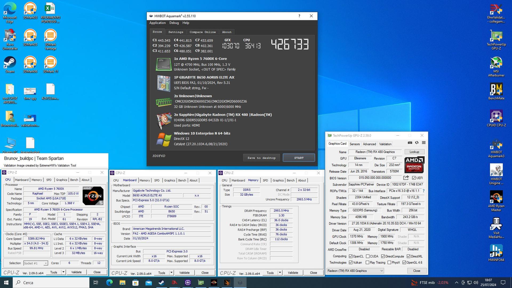This screenshot has height=288, width=512.
Task: Open the SPD tab in the CPU-Z Mainboard window
Action: [157, 180]
